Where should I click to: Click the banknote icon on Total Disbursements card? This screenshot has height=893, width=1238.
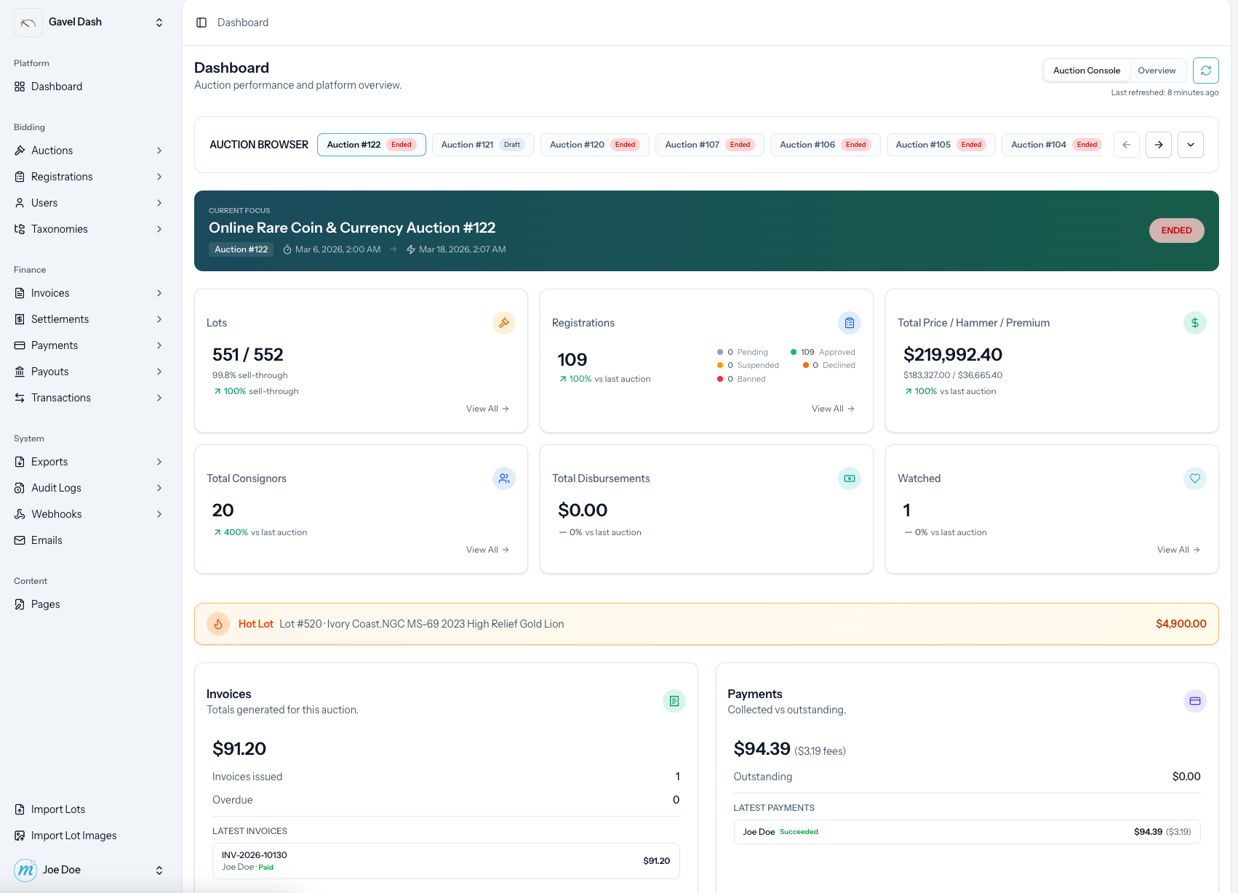(849, 478)
